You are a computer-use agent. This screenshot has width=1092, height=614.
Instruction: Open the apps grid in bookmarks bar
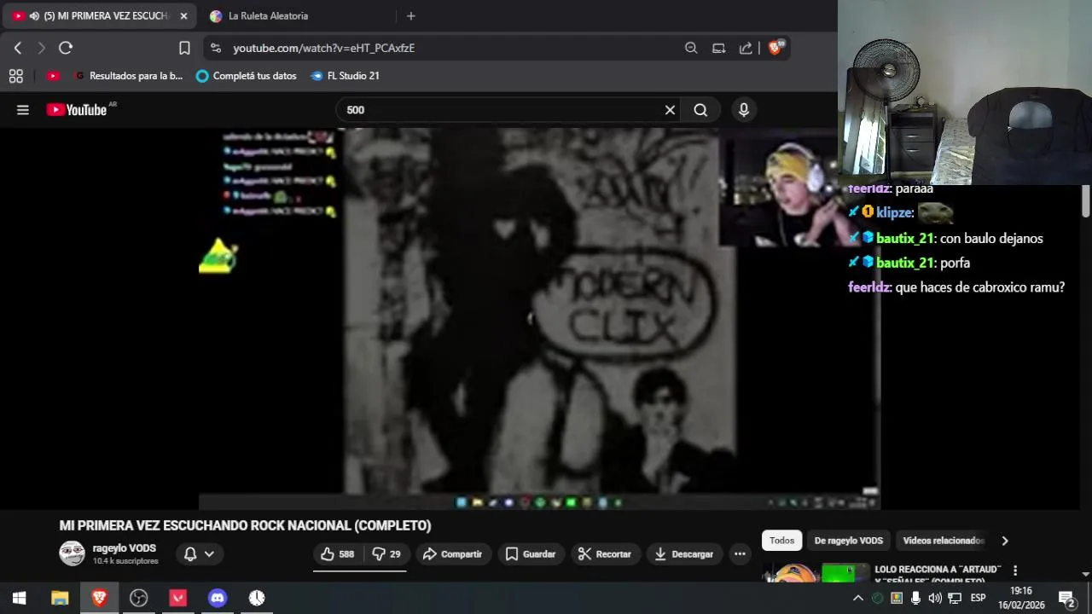pos(15,76)
